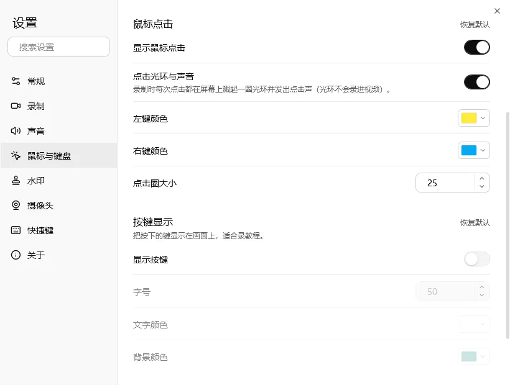The width and height of the screenshot is (510, 385).
Task: Go to 摄像头 settings
Action: [x=58, y=205]
